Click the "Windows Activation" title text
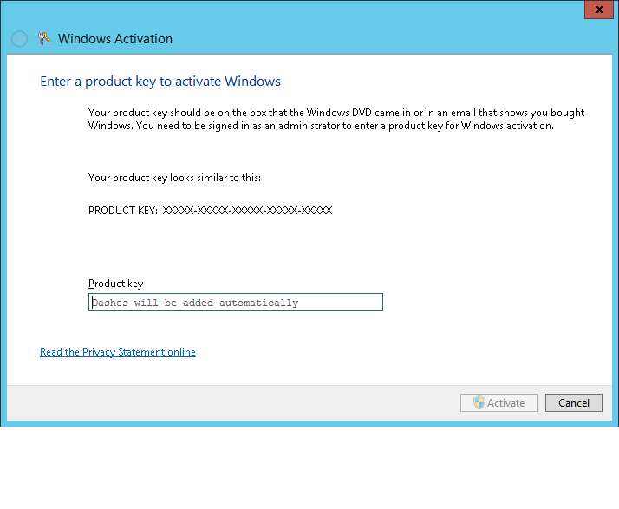The width and height of the screenshot is (619, 509). (x=115, y=39)
